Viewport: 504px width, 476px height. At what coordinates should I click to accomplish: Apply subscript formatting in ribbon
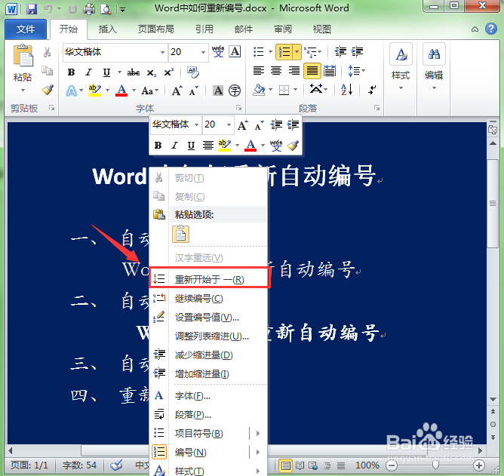(151, 72)
